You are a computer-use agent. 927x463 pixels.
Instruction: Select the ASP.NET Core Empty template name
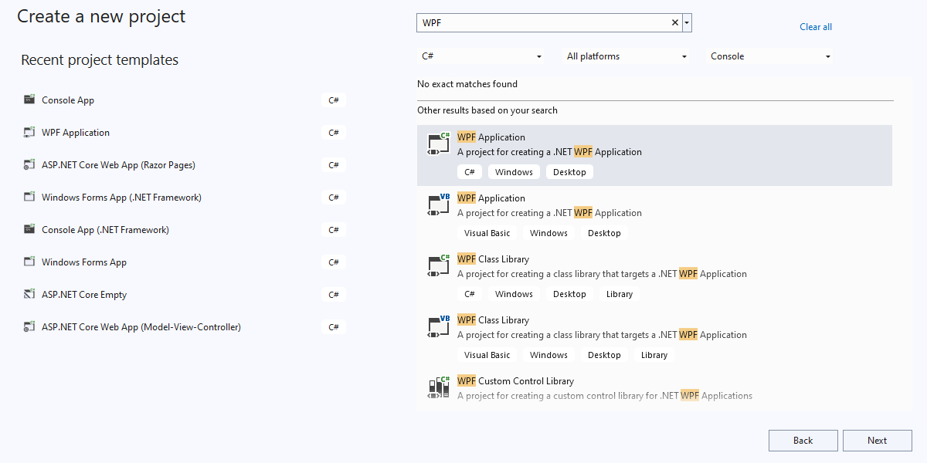click(x=84, y=295)
